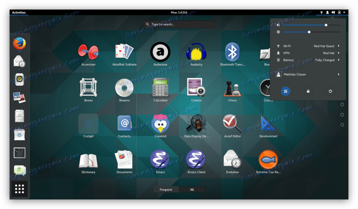The image size is (358, 209).
Task: Close the system menu via top-bar arrow
Action: tap(344, 12)
